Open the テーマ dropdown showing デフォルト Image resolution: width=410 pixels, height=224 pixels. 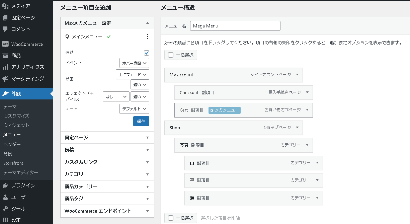pyautogui.click(x=134, y=109)
